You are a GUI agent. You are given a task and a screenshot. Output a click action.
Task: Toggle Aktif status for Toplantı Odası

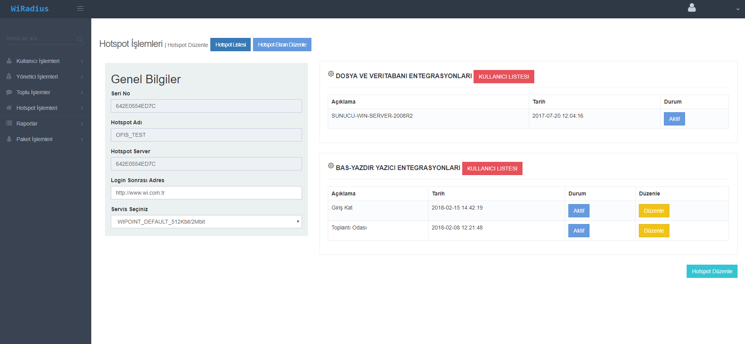tap(579, 231)
